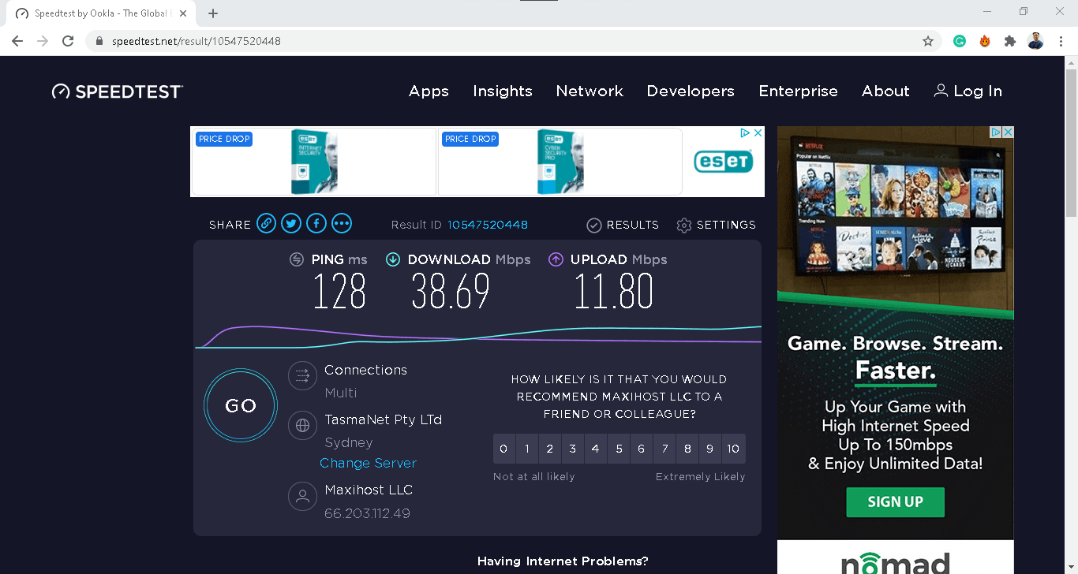Open the Speedtest settings gear
The height and width of the screenshot is (574, 1078).
click(x=683, y=225)
